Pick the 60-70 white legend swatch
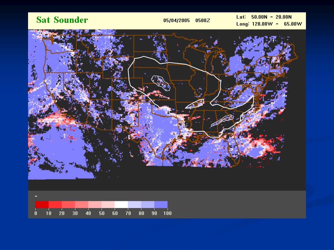This screenshot has height=250, width=334. pyautogui.click(x=121, y=204)
